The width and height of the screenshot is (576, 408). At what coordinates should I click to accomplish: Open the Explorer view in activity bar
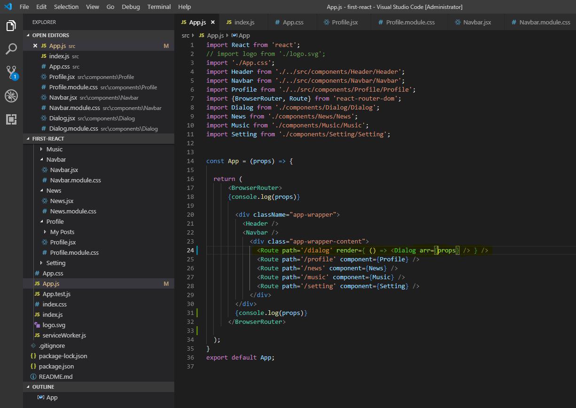click(11, 26)
